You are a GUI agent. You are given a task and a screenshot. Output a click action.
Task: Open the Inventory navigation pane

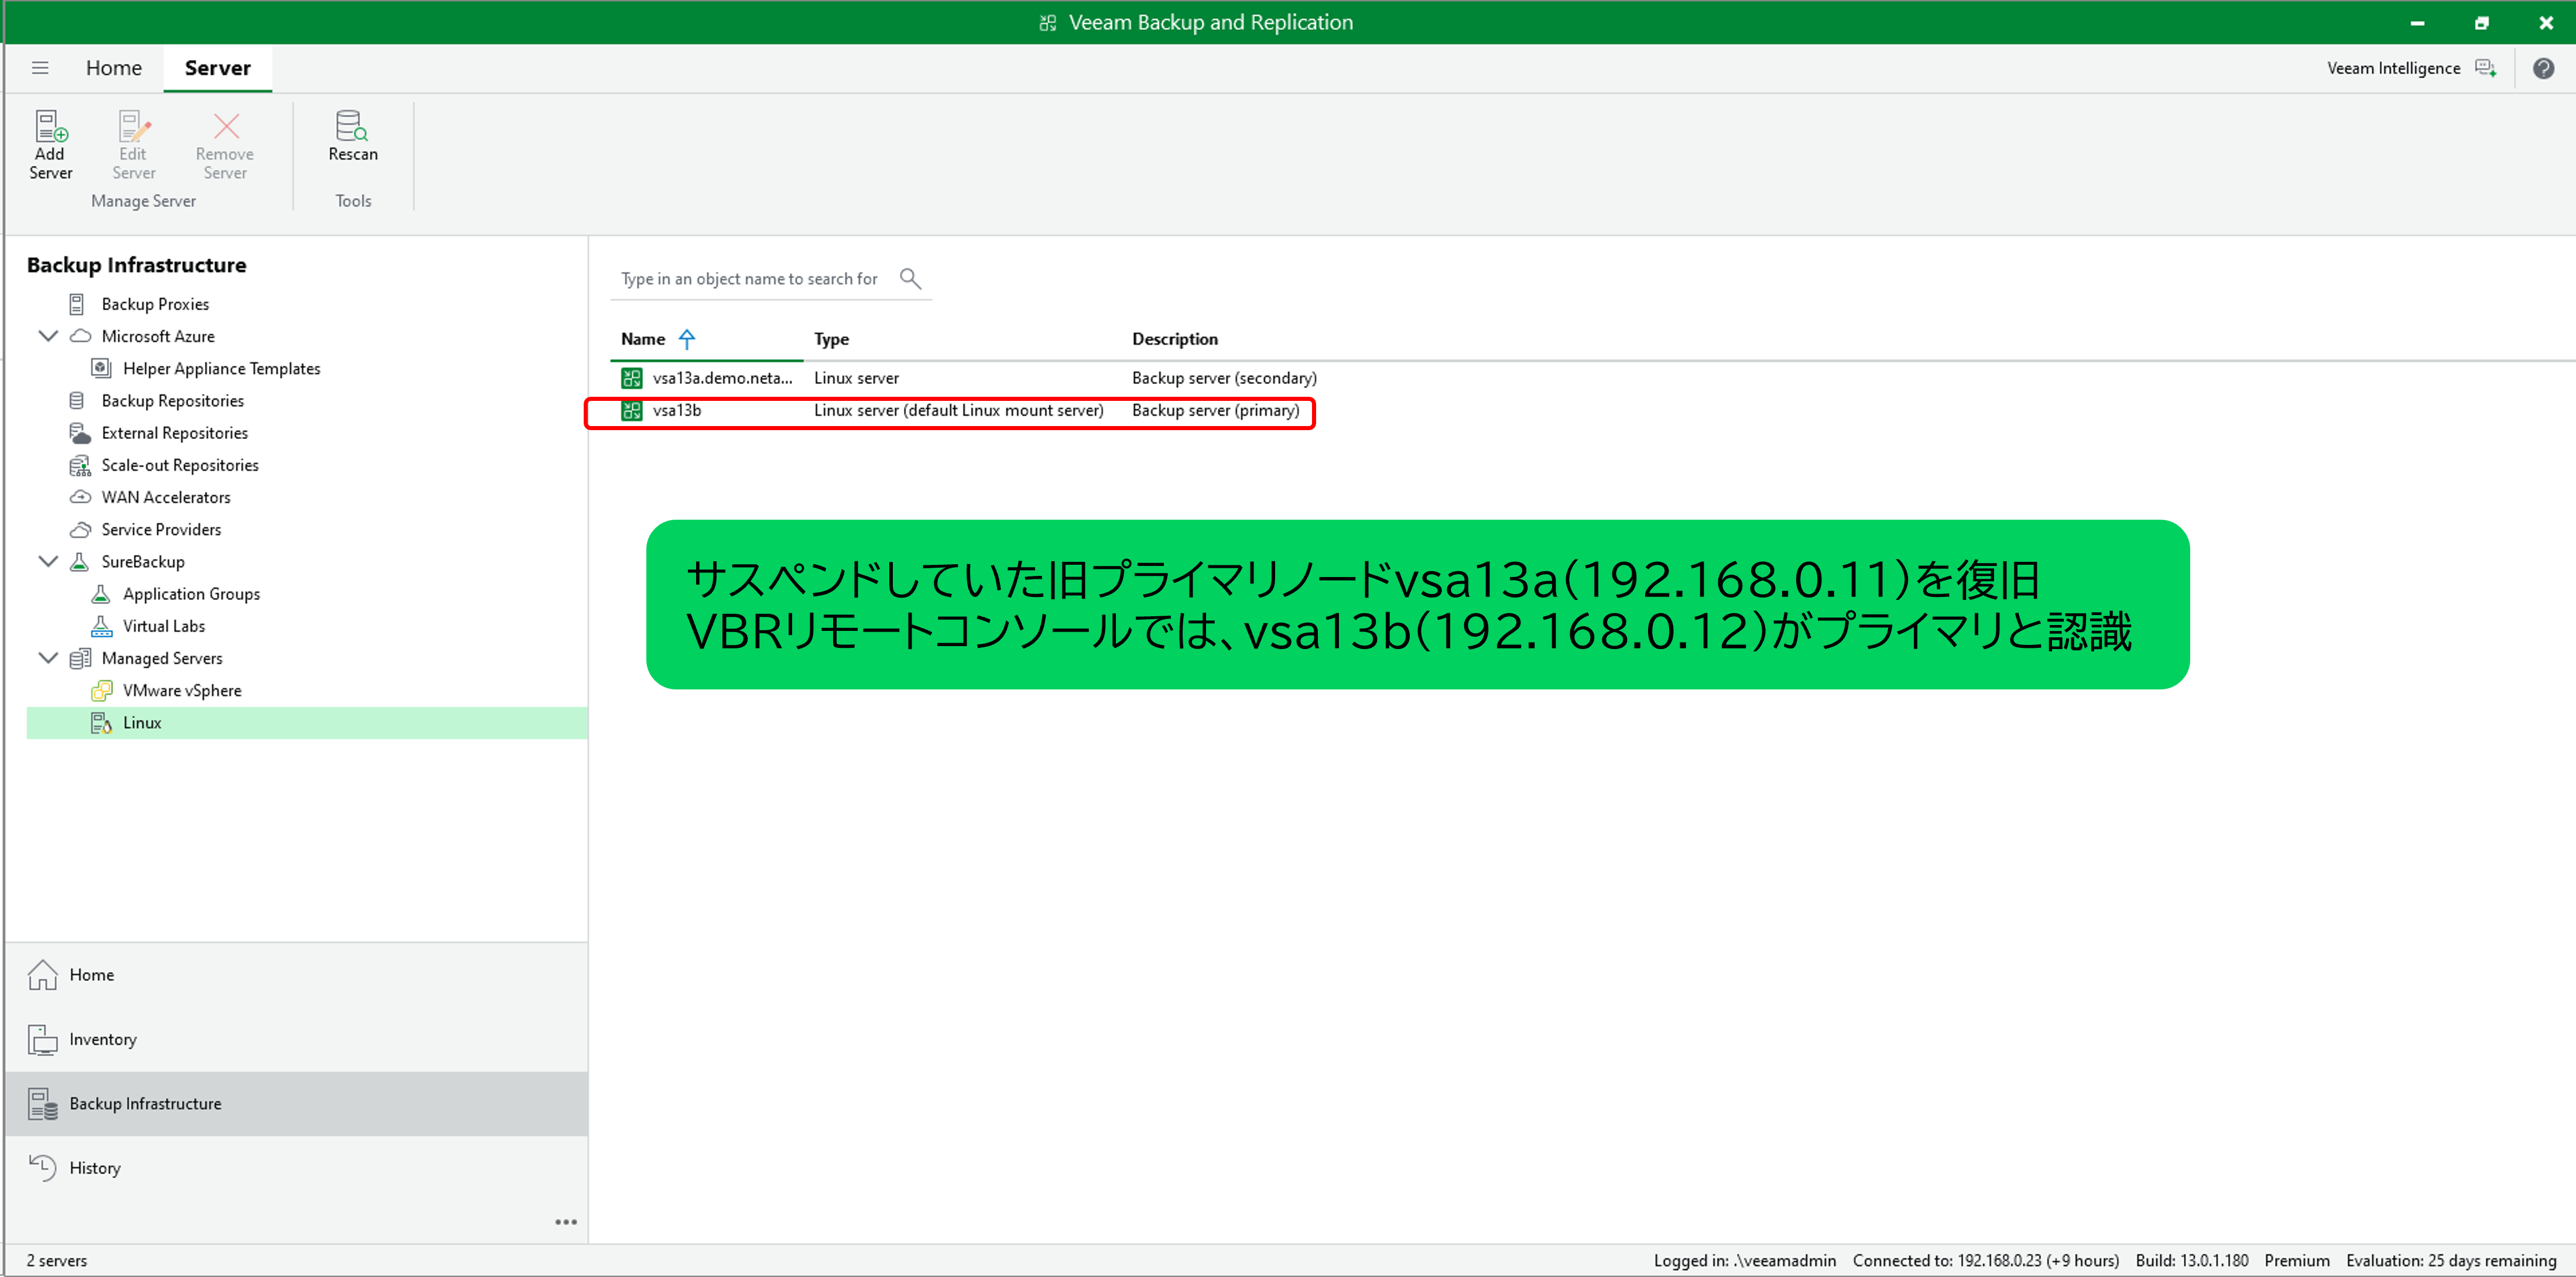coord(102,1039)
